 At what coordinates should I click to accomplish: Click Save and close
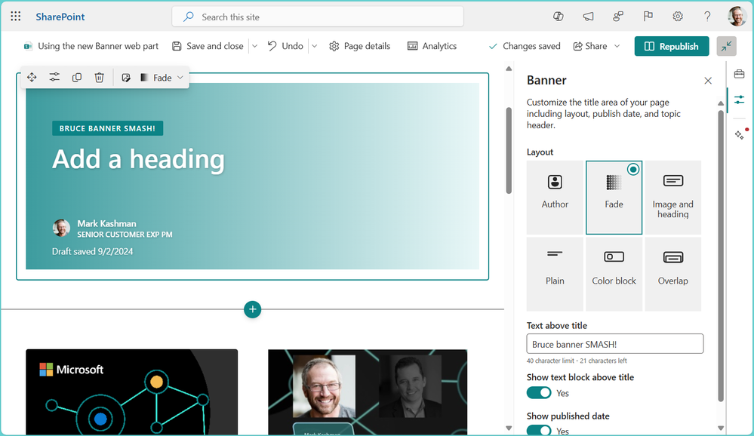pyautogui.click(x=208, y=46)
